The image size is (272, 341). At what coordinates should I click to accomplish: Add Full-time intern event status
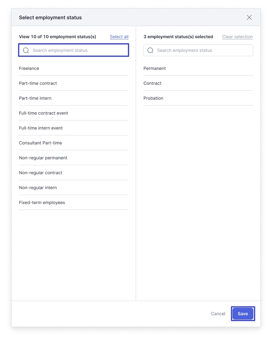tap(41, 128)
